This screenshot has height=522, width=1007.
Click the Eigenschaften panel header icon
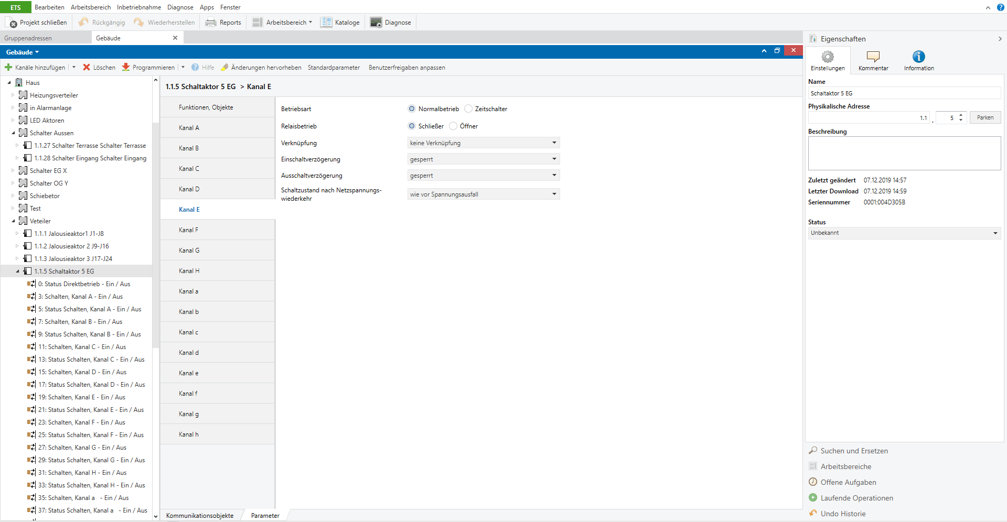coord(813,39)
